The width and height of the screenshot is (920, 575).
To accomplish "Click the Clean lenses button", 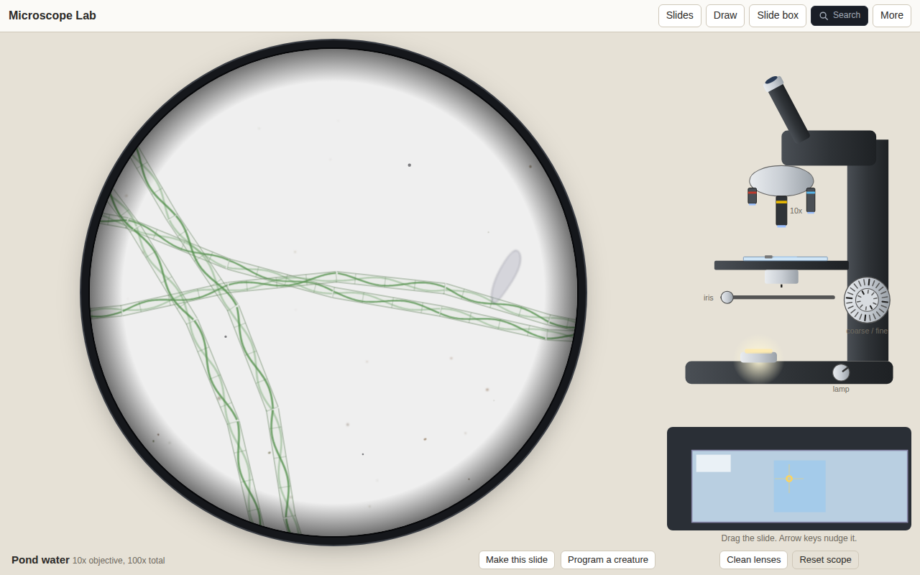I will (x=754, y=560).
